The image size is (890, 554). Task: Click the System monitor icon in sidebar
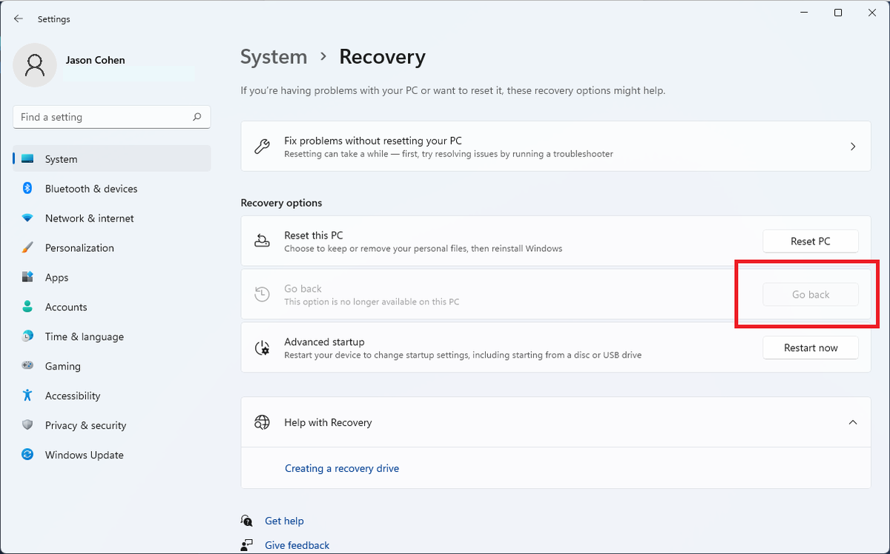(x=27, y=159)
